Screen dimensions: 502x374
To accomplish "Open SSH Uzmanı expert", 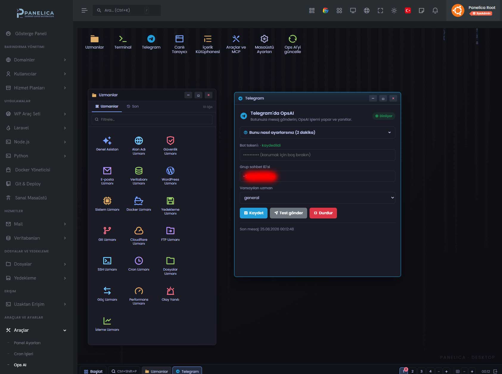I will tap(107, 264).
